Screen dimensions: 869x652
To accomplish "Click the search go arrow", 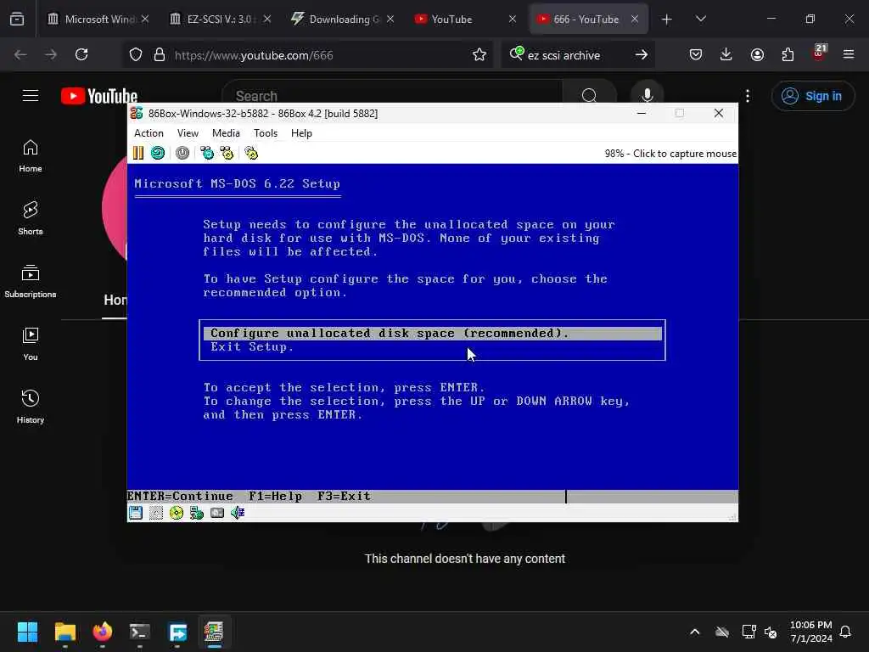I will pyautogui.click(x=642, y=54).
